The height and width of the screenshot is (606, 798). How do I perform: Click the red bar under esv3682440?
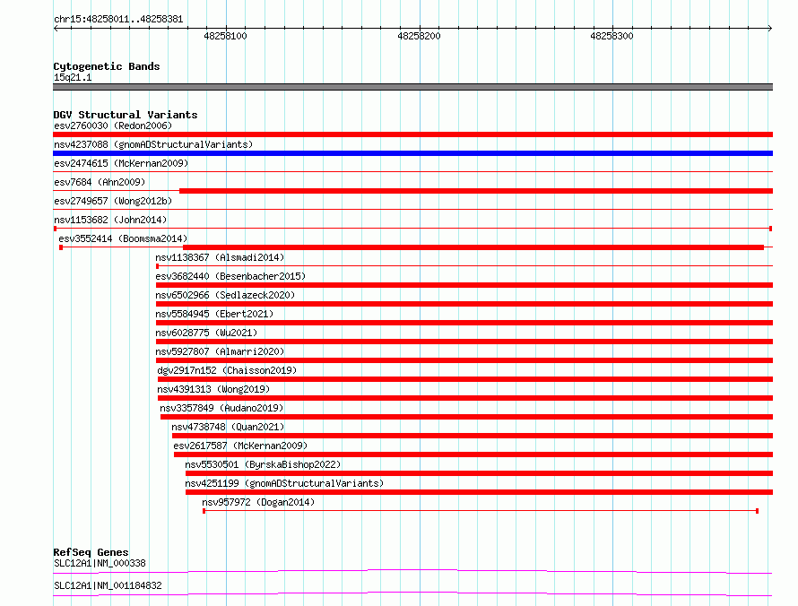tap(464, 285)
